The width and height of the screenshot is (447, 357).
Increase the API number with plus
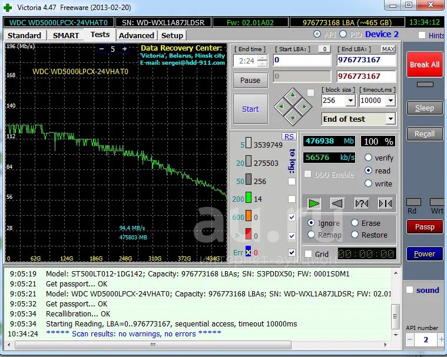click(x=441, y=339)
